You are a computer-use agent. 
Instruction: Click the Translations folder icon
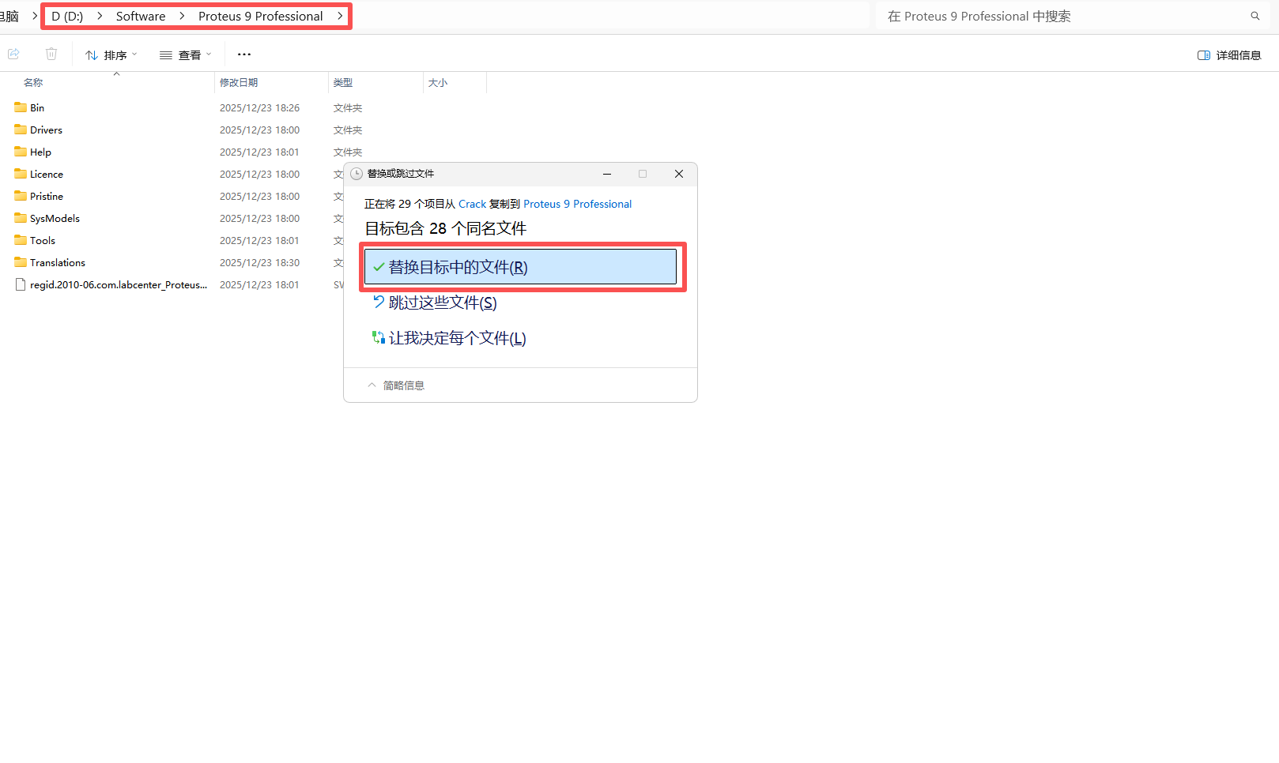point(21,262)
